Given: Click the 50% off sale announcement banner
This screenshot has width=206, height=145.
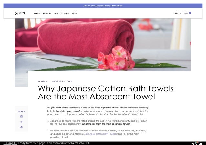Looking at the screenshot, I should pyautogui.click(x=103, y=6).
